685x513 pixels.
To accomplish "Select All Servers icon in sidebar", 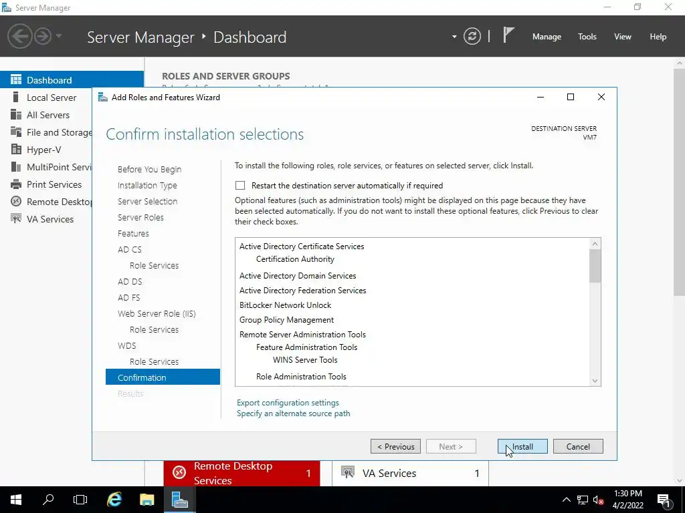I will [x=16, y=115].
